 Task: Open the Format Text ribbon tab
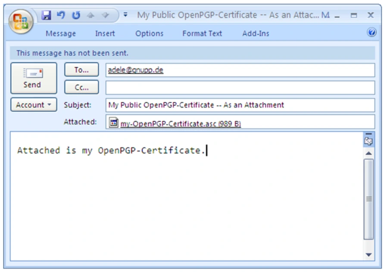(x=202, y=33)
